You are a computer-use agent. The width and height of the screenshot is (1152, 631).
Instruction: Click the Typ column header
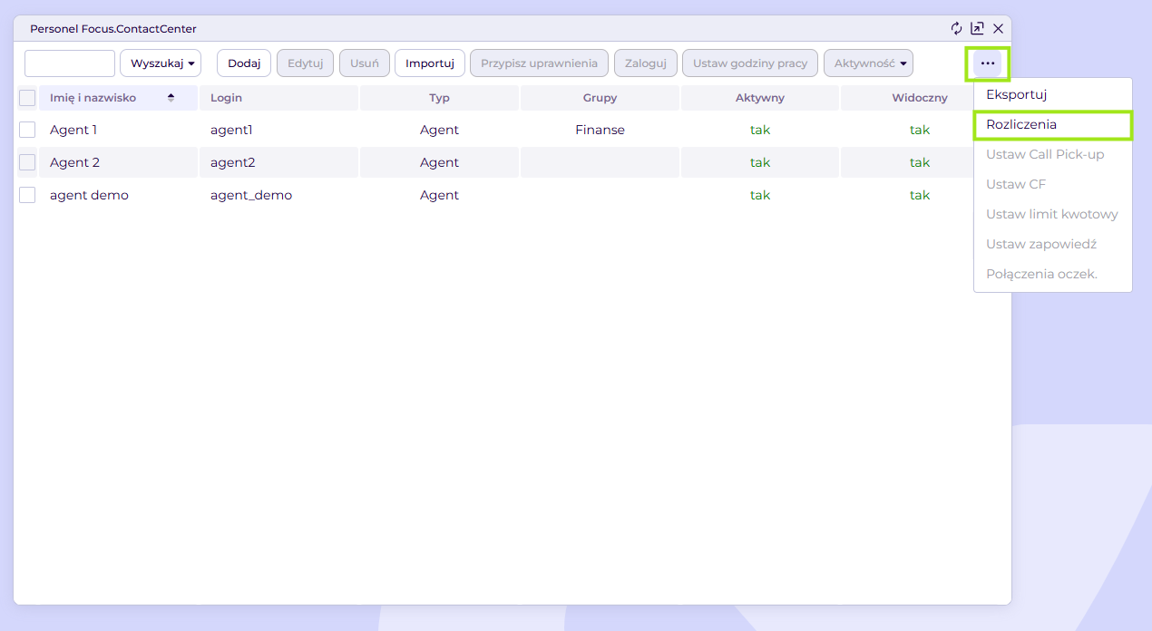pos(439,98)
